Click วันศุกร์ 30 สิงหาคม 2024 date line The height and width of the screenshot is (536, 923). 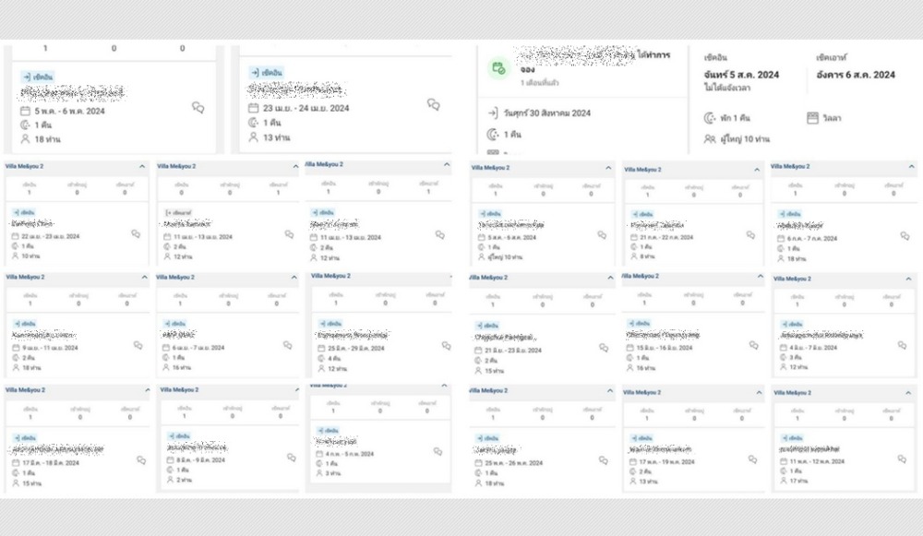coord(546,113)
